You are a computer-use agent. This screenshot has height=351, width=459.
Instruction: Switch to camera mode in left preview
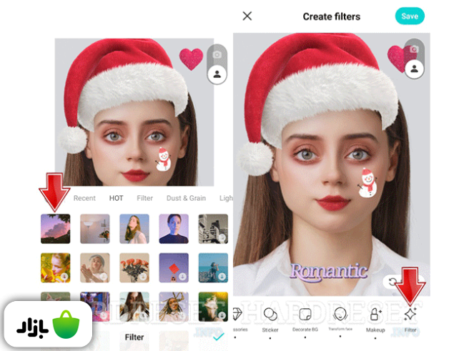pos(217,54)
